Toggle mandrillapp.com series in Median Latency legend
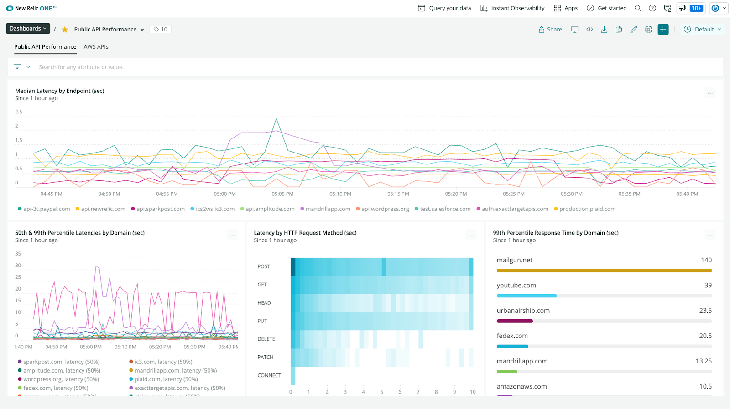Screen dimensions: 730x409 tap(328, 209)
